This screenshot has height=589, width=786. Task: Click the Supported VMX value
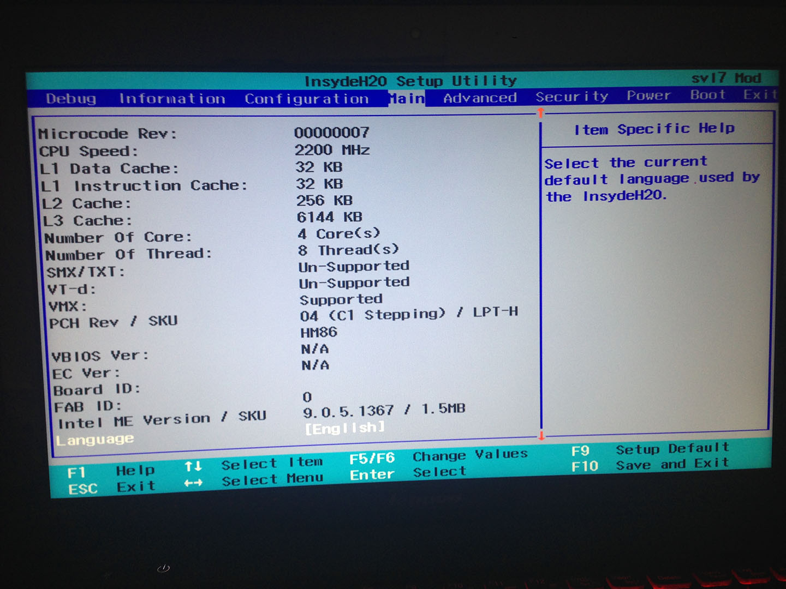[341, 299]
